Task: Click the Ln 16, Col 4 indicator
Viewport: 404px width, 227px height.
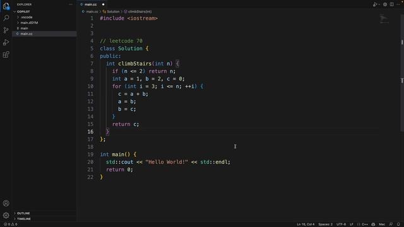Action: 306,224
